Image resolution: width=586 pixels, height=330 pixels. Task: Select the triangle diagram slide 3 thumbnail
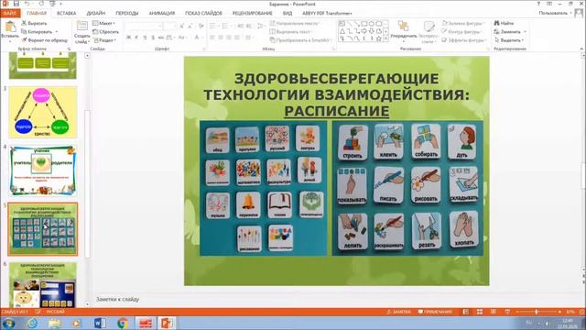point(43,112)
